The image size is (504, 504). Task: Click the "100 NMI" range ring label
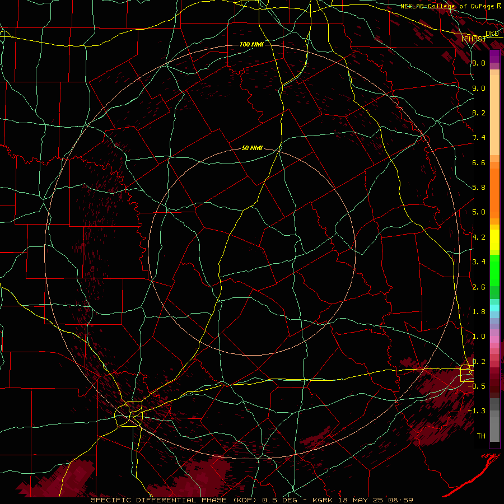tap(251, 44)
